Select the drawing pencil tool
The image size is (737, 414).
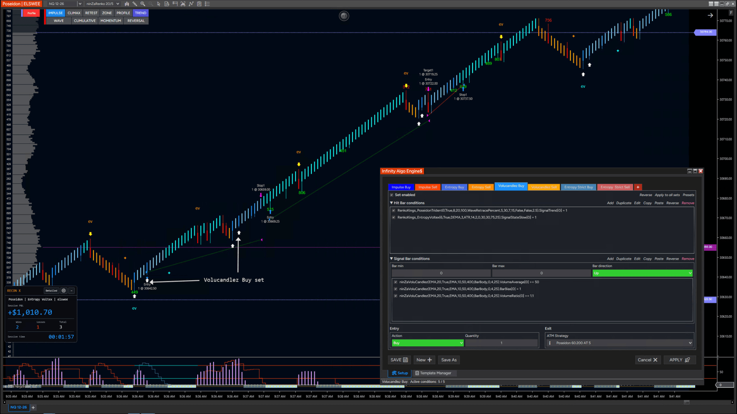coord(135,4)
